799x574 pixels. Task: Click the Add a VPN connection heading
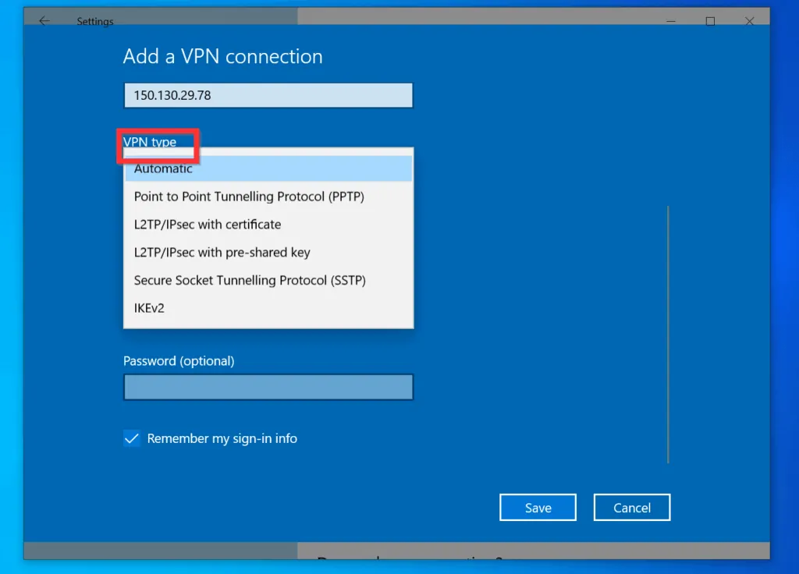tap(222, 56)
